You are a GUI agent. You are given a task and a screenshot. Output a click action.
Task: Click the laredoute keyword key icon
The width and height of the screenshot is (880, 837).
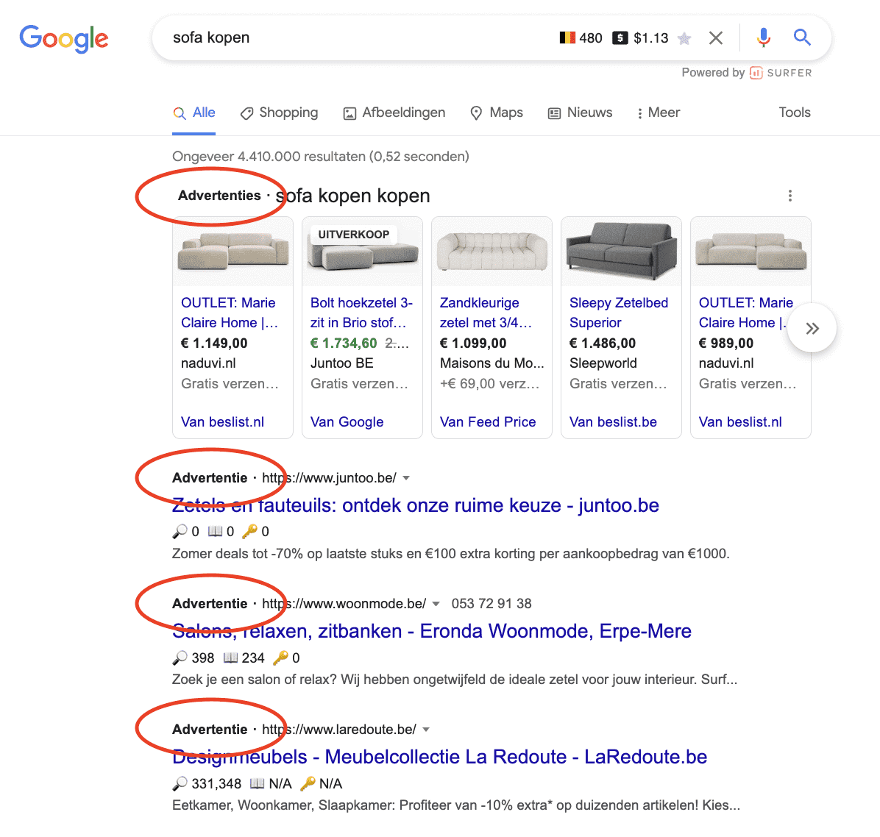[x=308, y=783]
